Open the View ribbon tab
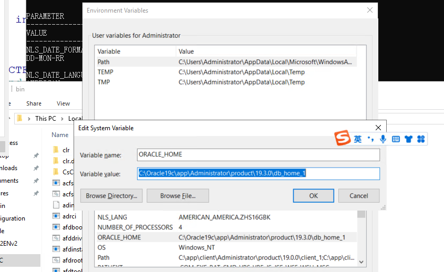Image resolution: width=444 pixels, height=272 pixels. pos(64,104)
